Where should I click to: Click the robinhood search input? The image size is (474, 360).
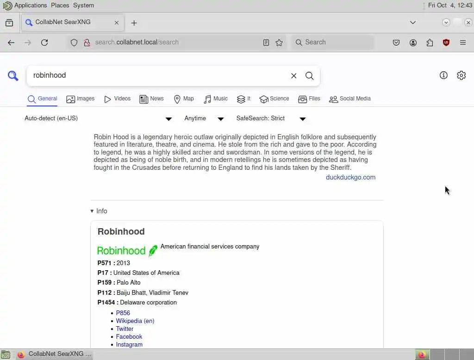[159, 75]
